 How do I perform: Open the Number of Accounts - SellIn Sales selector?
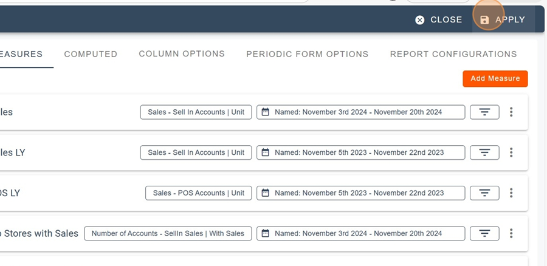click(x=168, y=233)
